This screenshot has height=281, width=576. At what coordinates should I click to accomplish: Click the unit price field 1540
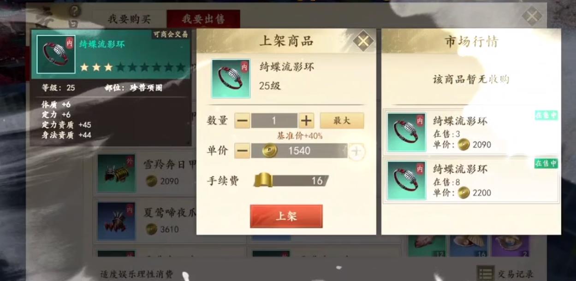[x=299, y=151]
